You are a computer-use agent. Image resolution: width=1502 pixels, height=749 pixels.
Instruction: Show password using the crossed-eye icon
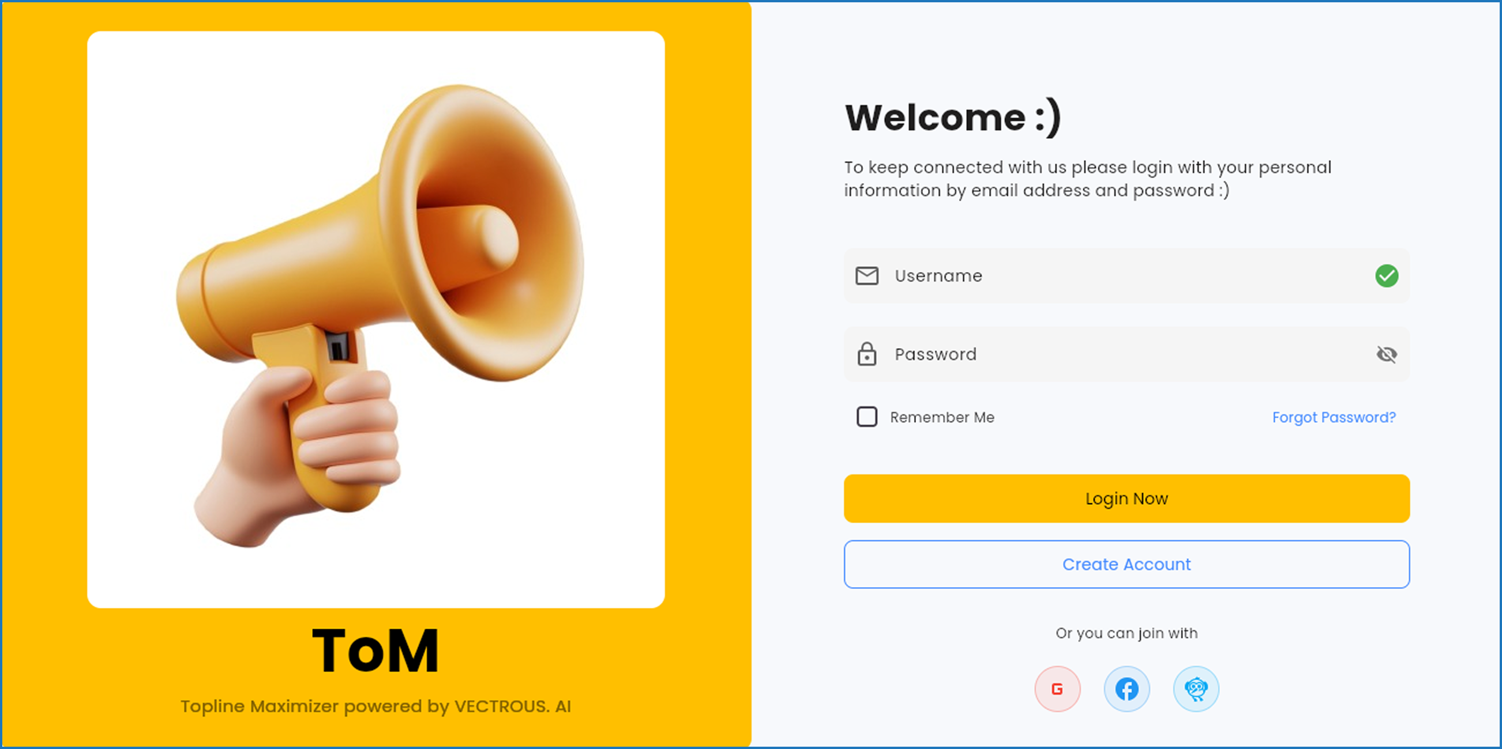point(1387,354)
